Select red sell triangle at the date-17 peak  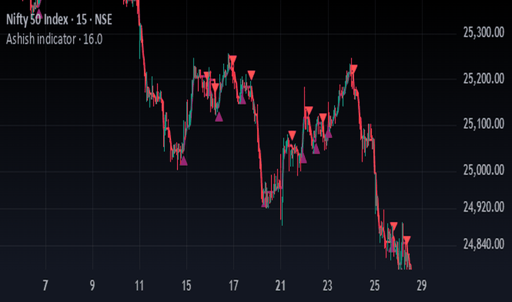click(232, 60)
